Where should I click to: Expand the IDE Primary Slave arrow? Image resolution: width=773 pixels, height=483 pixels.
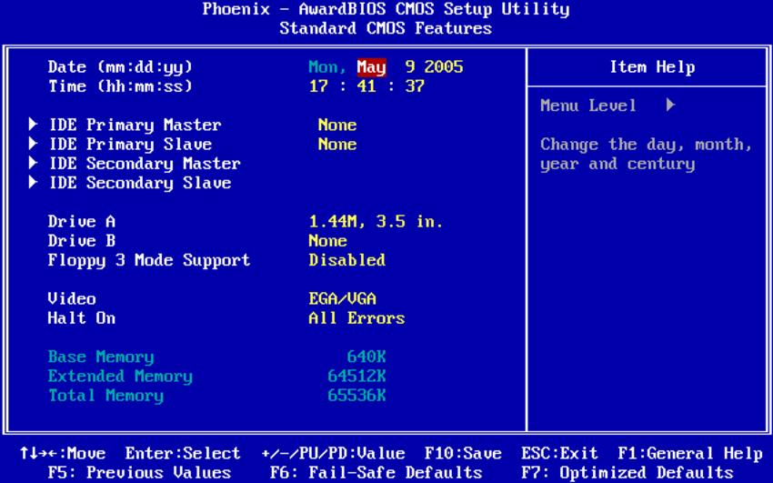pos(33,144)
